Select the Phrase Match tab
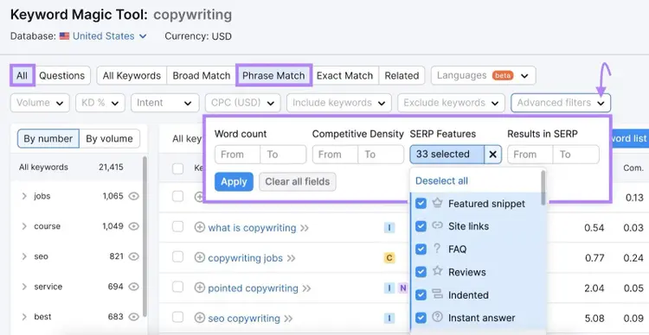This screenshot has height=335, width=649. pos(273,76)
